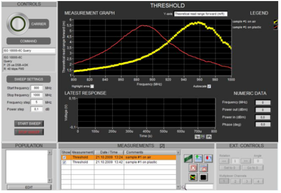Open the Y-axis quantity dropdown

point(201,14)
